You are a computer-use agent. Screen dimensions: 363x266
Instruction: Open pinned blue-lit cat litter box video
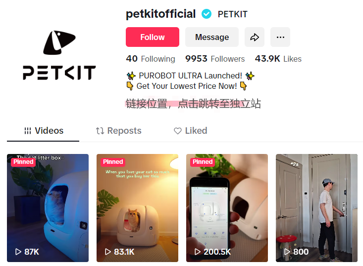pyautogui.click(x=48, y=208)
